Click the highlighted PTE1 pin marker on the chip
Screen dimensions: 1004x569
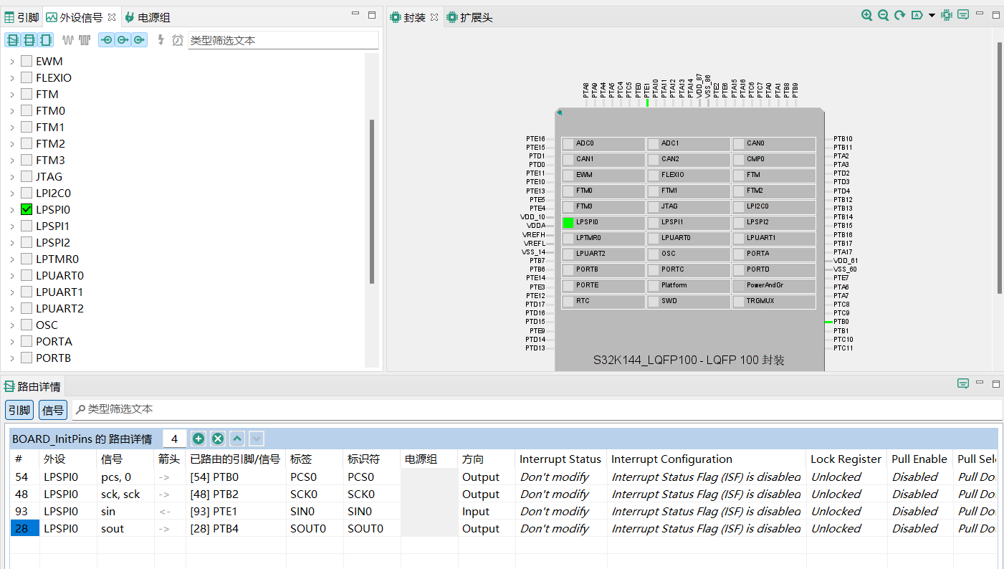point(647,102)
